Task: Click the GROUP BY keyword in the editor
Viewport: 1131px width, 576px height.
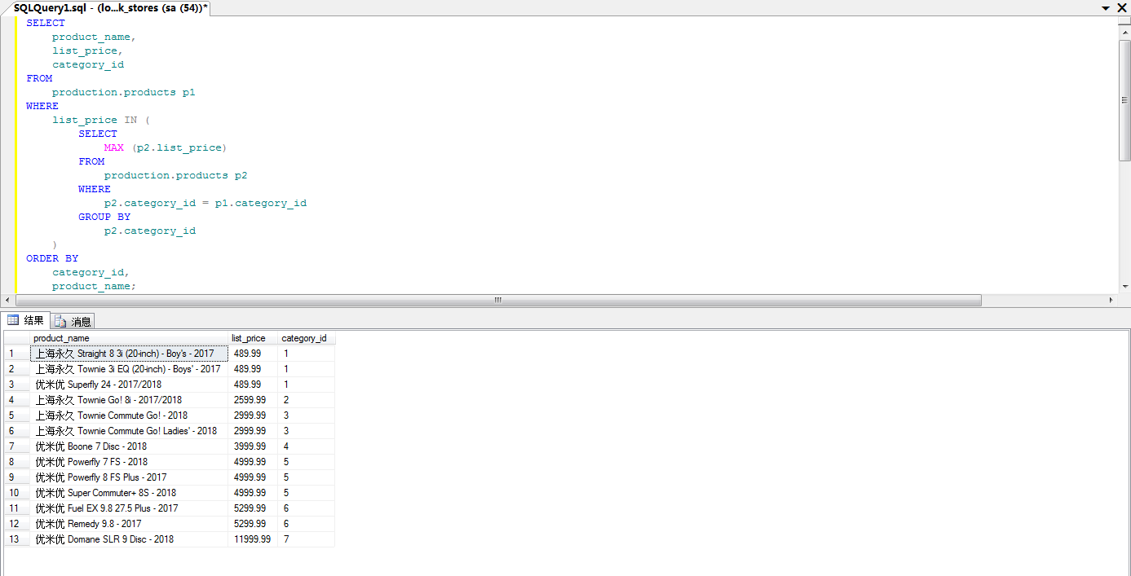Action: coord(104,217)
